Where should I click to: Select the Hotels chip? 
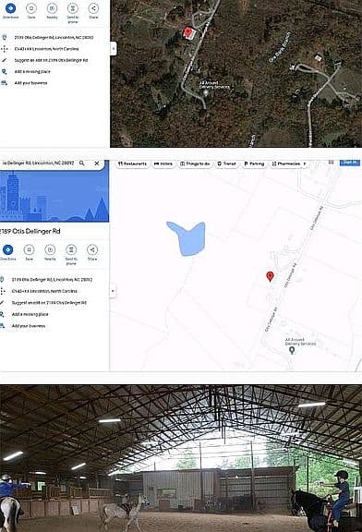pos(163,163)
